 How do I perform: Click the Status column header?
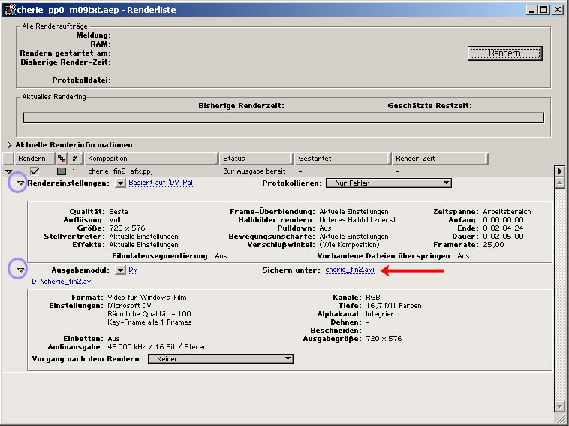[255, 159]
